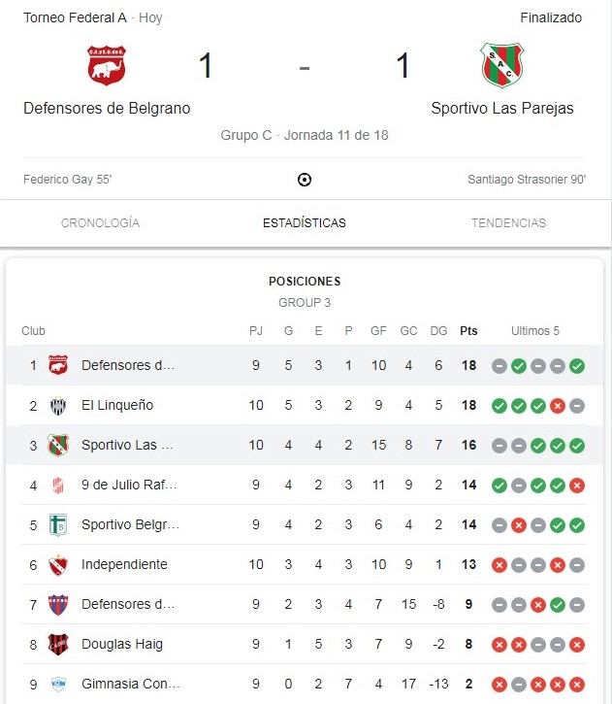Click the Sportivo Las Parejas shield crest
Screen dimensions: 612x704
[501, 65]
